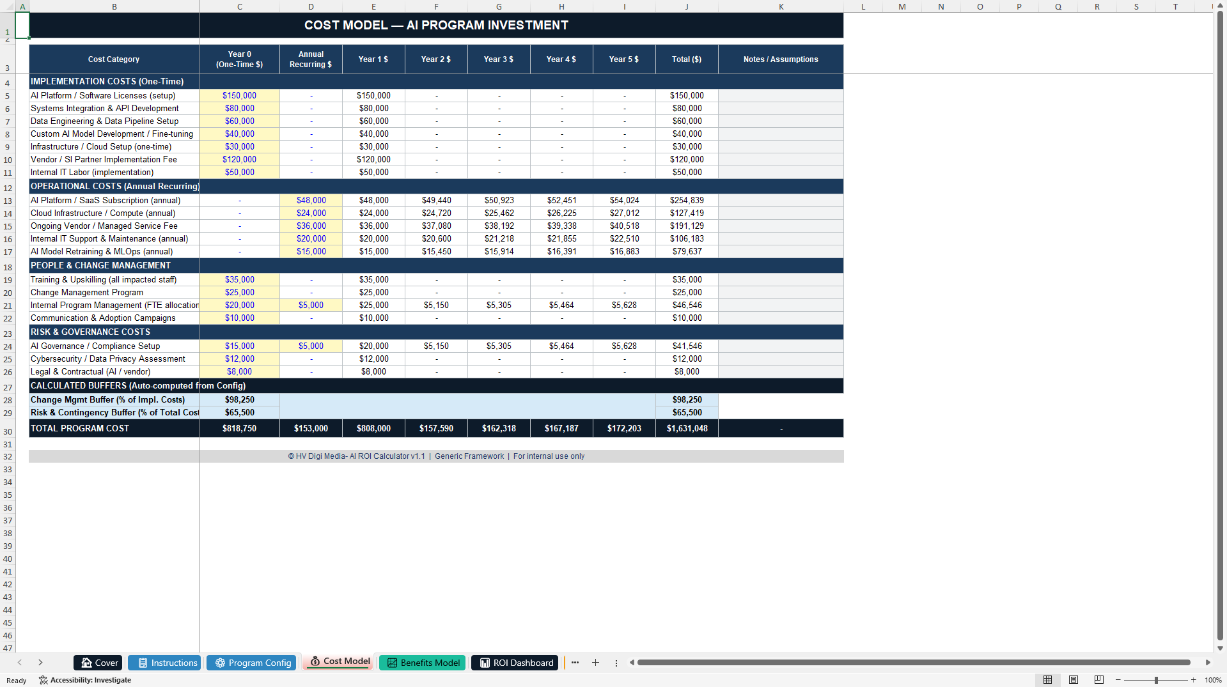The width and height of the screenshot is (1227, 687).
Task: Select Legal & Contractual $8,000 Year 0 cell
Action: coord(240,372)
